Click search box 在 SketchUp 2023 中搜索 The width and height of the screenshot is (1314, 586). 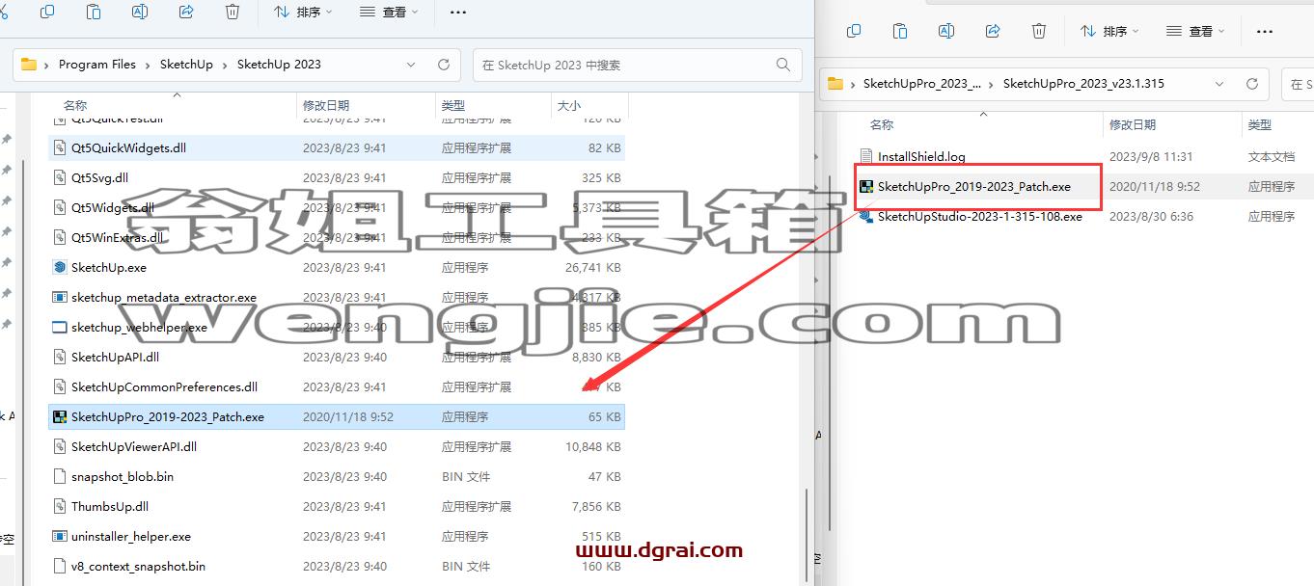pos(637,65)
